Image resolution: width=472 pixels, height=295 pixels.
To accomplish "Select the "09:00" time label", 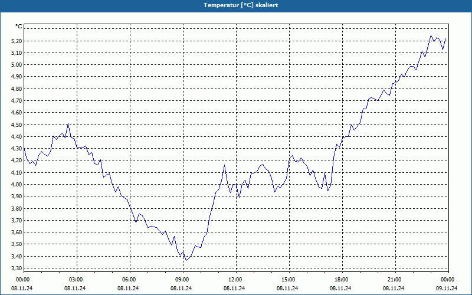I will pyautogui.click(x=182, y=280).
